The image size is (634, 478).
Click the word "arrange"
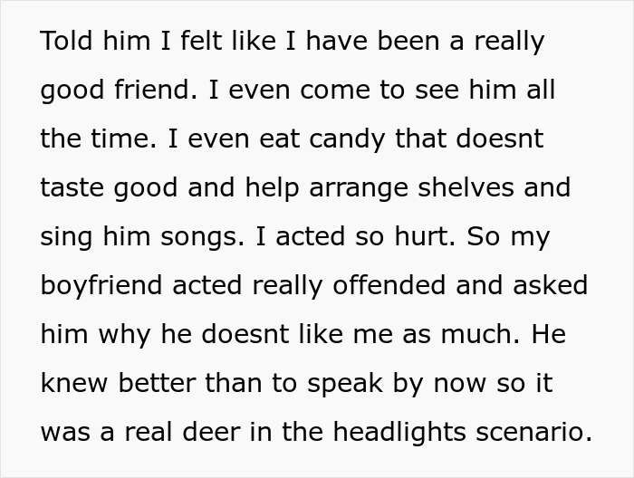point(356,188)
